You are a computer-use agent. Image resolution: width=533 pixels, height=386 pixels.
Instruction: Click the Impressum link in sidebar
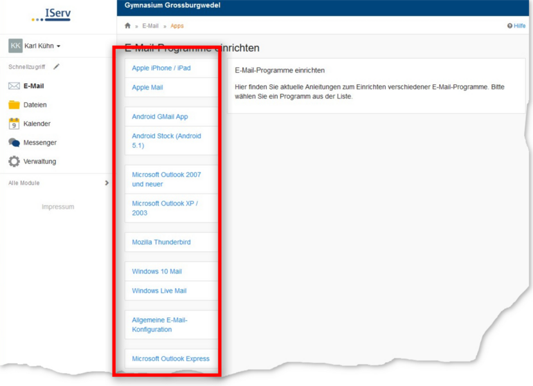point(58,207)
